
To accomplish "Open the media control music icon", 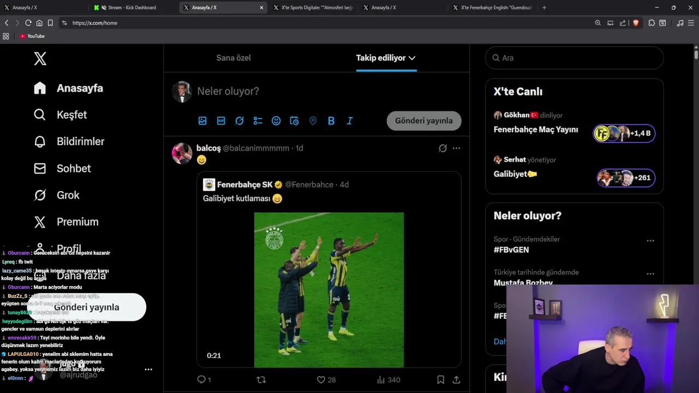I will tap(680, 23).
